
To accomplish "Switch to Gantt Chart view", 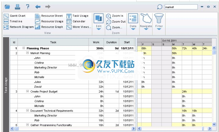I will point(14,16).
